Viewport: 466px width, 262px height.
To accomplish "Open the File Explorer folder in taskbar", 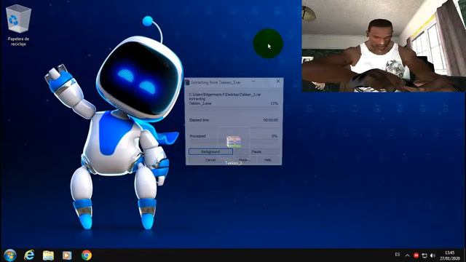I will point(48,255).
